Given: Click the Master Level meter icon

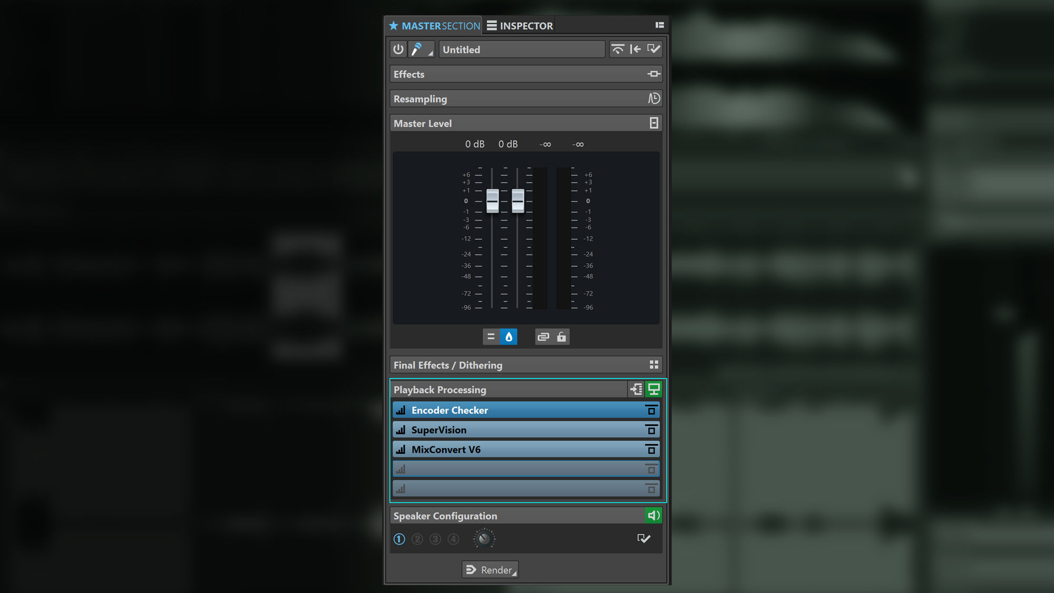Looking at the screenshot, I should coord(654,123).
